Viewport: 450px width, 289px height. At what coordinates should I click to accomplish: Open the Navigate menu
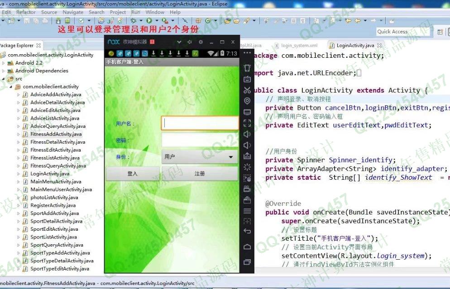pos(73,12)
